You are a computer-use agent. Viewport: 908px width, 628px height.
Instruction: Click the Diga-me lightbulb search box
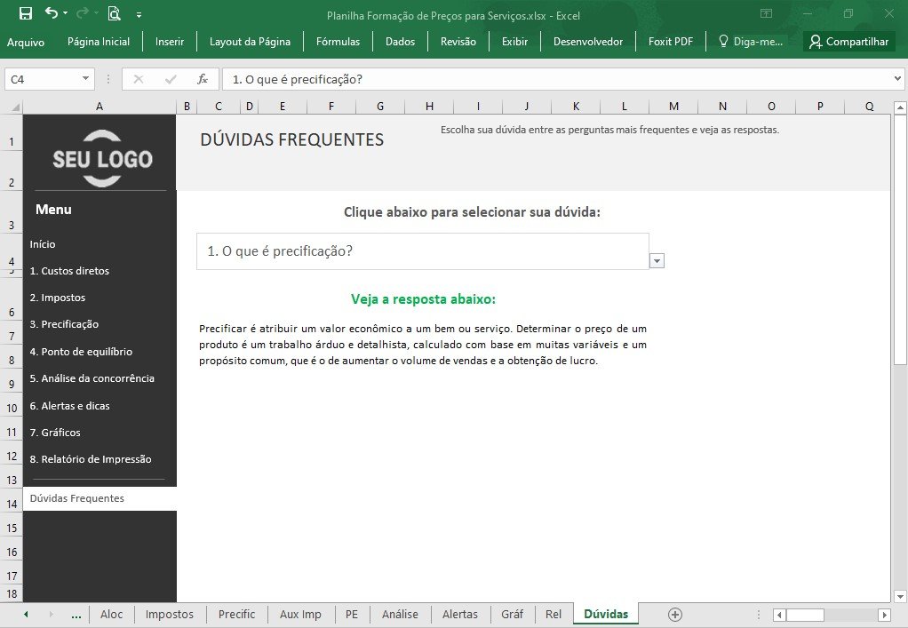(x=751, y=42)
